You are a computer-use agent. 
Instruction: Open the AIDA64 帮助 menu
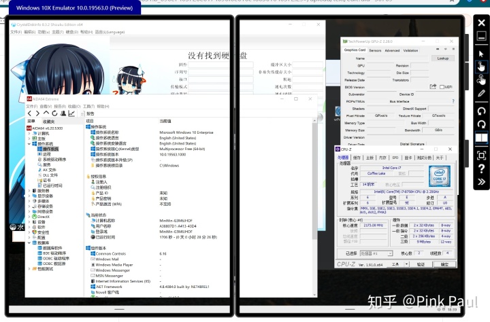(103, 107)
